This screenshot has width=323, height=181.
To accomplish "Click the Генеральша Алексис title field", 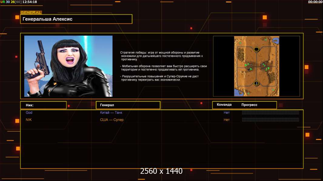I will pos(76,19).
